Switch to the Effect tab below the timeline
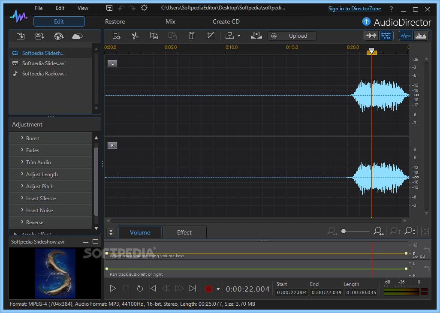Screen dimensions: 440x313 [x=184, y=232]
